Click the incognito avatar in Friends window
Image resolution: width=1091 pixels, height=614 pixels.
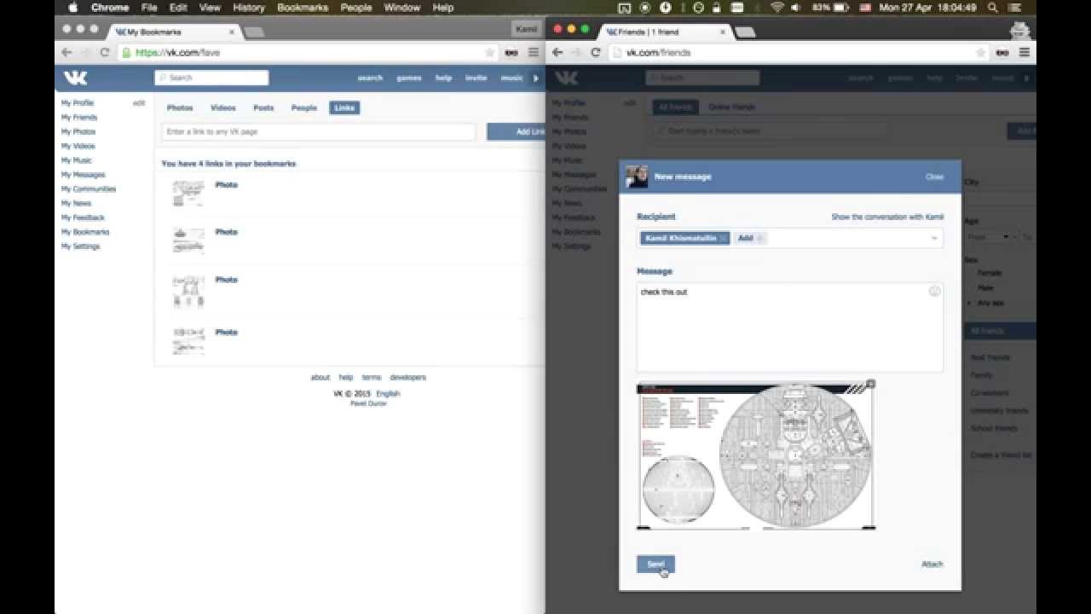coord(1019,31)
